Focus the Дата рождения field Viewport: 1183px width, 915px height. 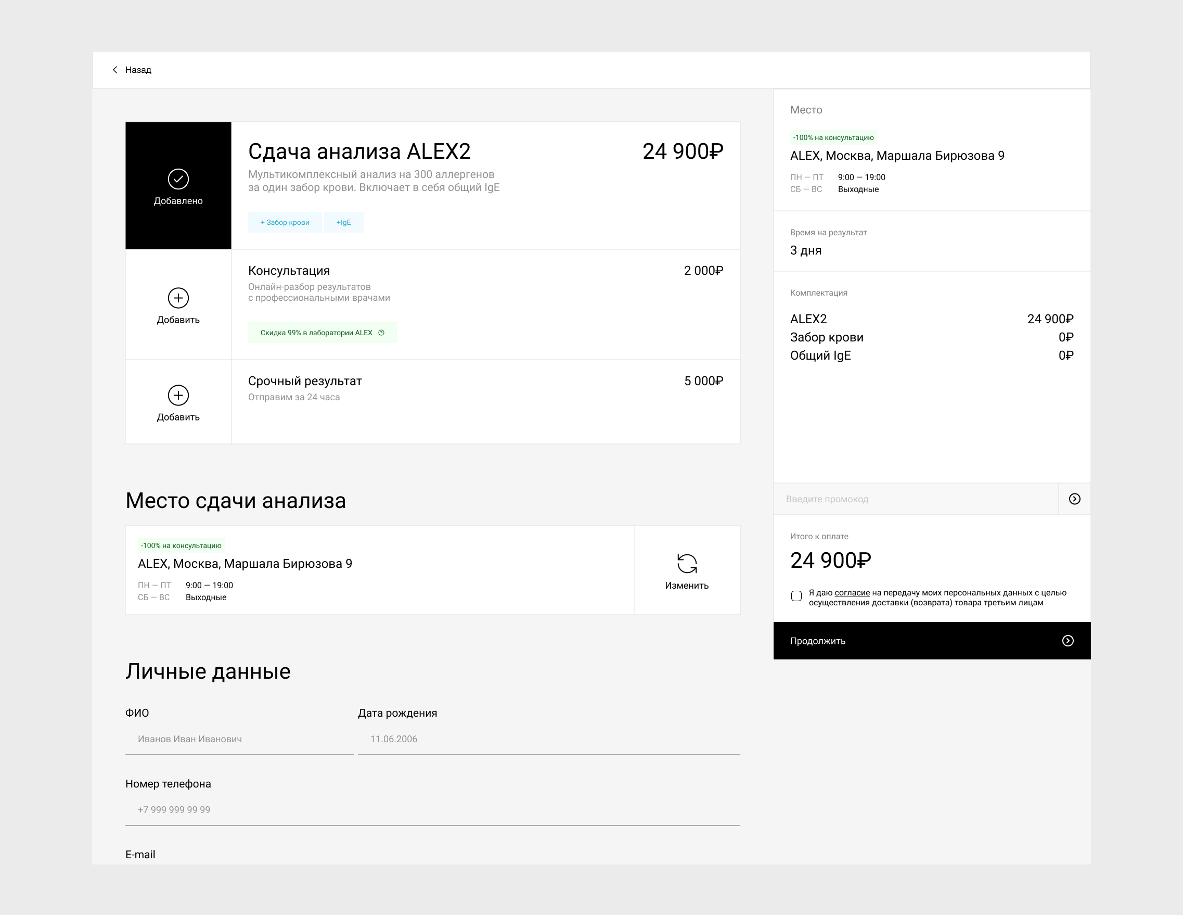pyautogui.click(x=549, y=739)
